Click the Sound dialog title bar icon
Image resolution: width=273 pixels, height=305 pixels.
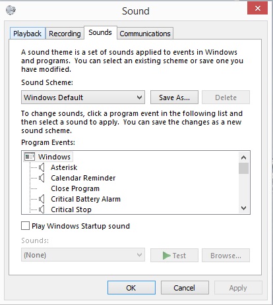(11, 10)
